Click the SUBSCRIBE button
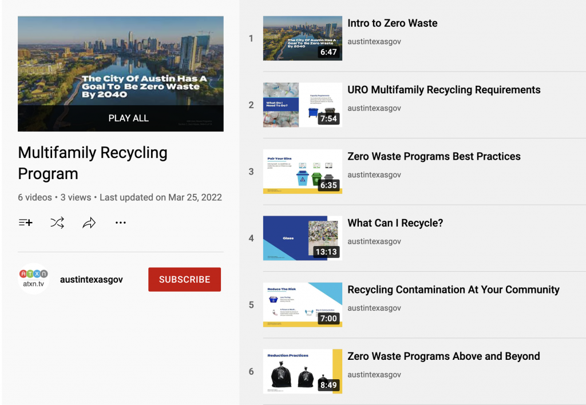 pos(185,280)
